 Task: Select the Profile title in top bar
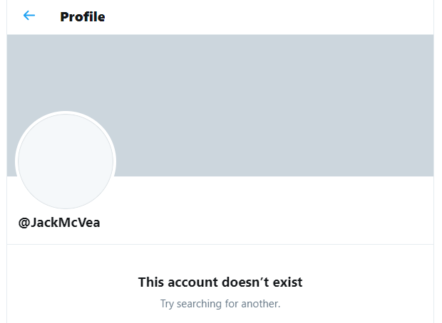(83, 16)
